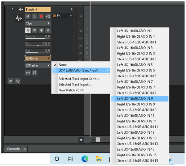Select Left US-16x08 ASIO IN 5

coord(139,65)
